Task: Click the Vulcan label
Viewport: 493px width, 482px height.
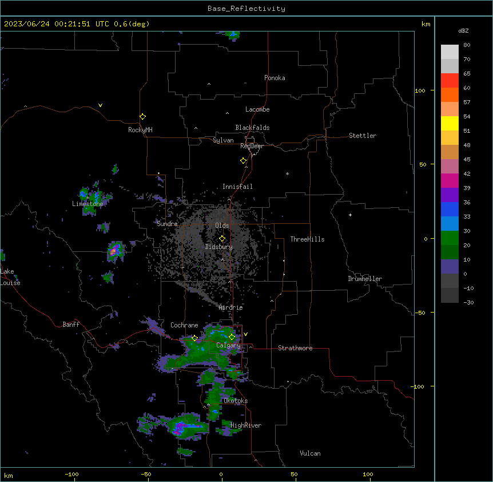Action: (311, 453)
